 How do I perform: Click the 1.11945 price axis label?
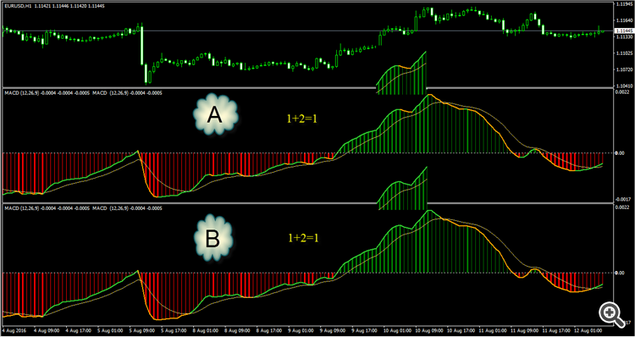point(625,4)
